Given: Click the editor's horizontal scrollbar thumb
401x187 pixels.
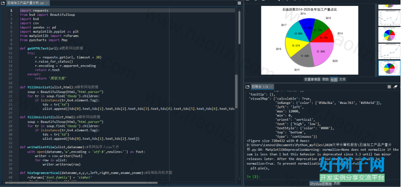Looking at the screenshot, I should [x=81, y=183].
